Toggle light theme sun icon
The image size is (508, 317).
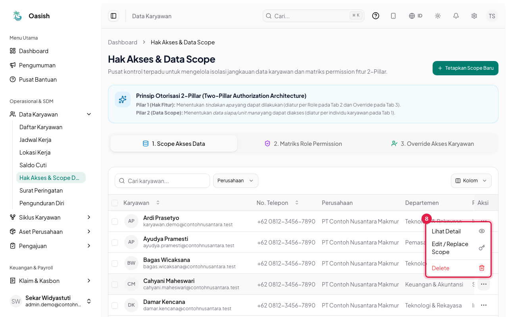[438, 16]
